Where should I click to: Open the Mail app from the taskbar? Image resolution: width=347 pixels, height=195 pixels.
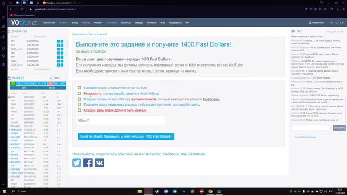(x=219, y=191)
